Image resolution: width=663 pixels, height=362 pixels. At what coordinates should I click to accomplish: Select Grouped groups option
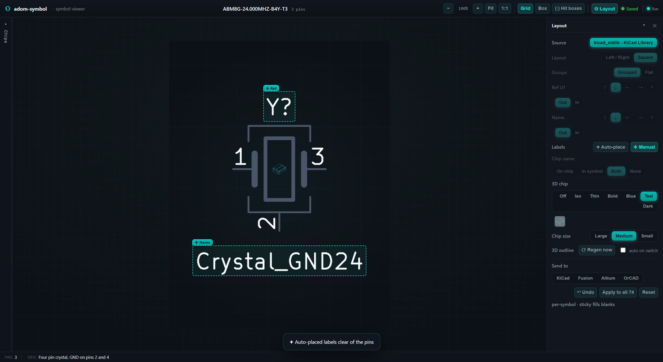627,72
